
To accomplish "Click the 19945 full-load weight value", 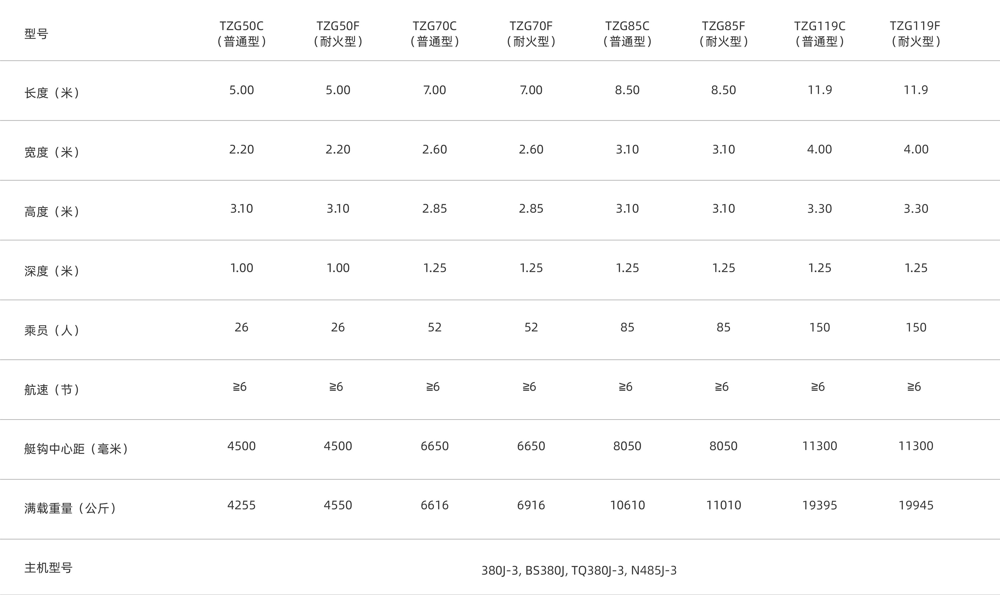I will [x=916, y=505].
